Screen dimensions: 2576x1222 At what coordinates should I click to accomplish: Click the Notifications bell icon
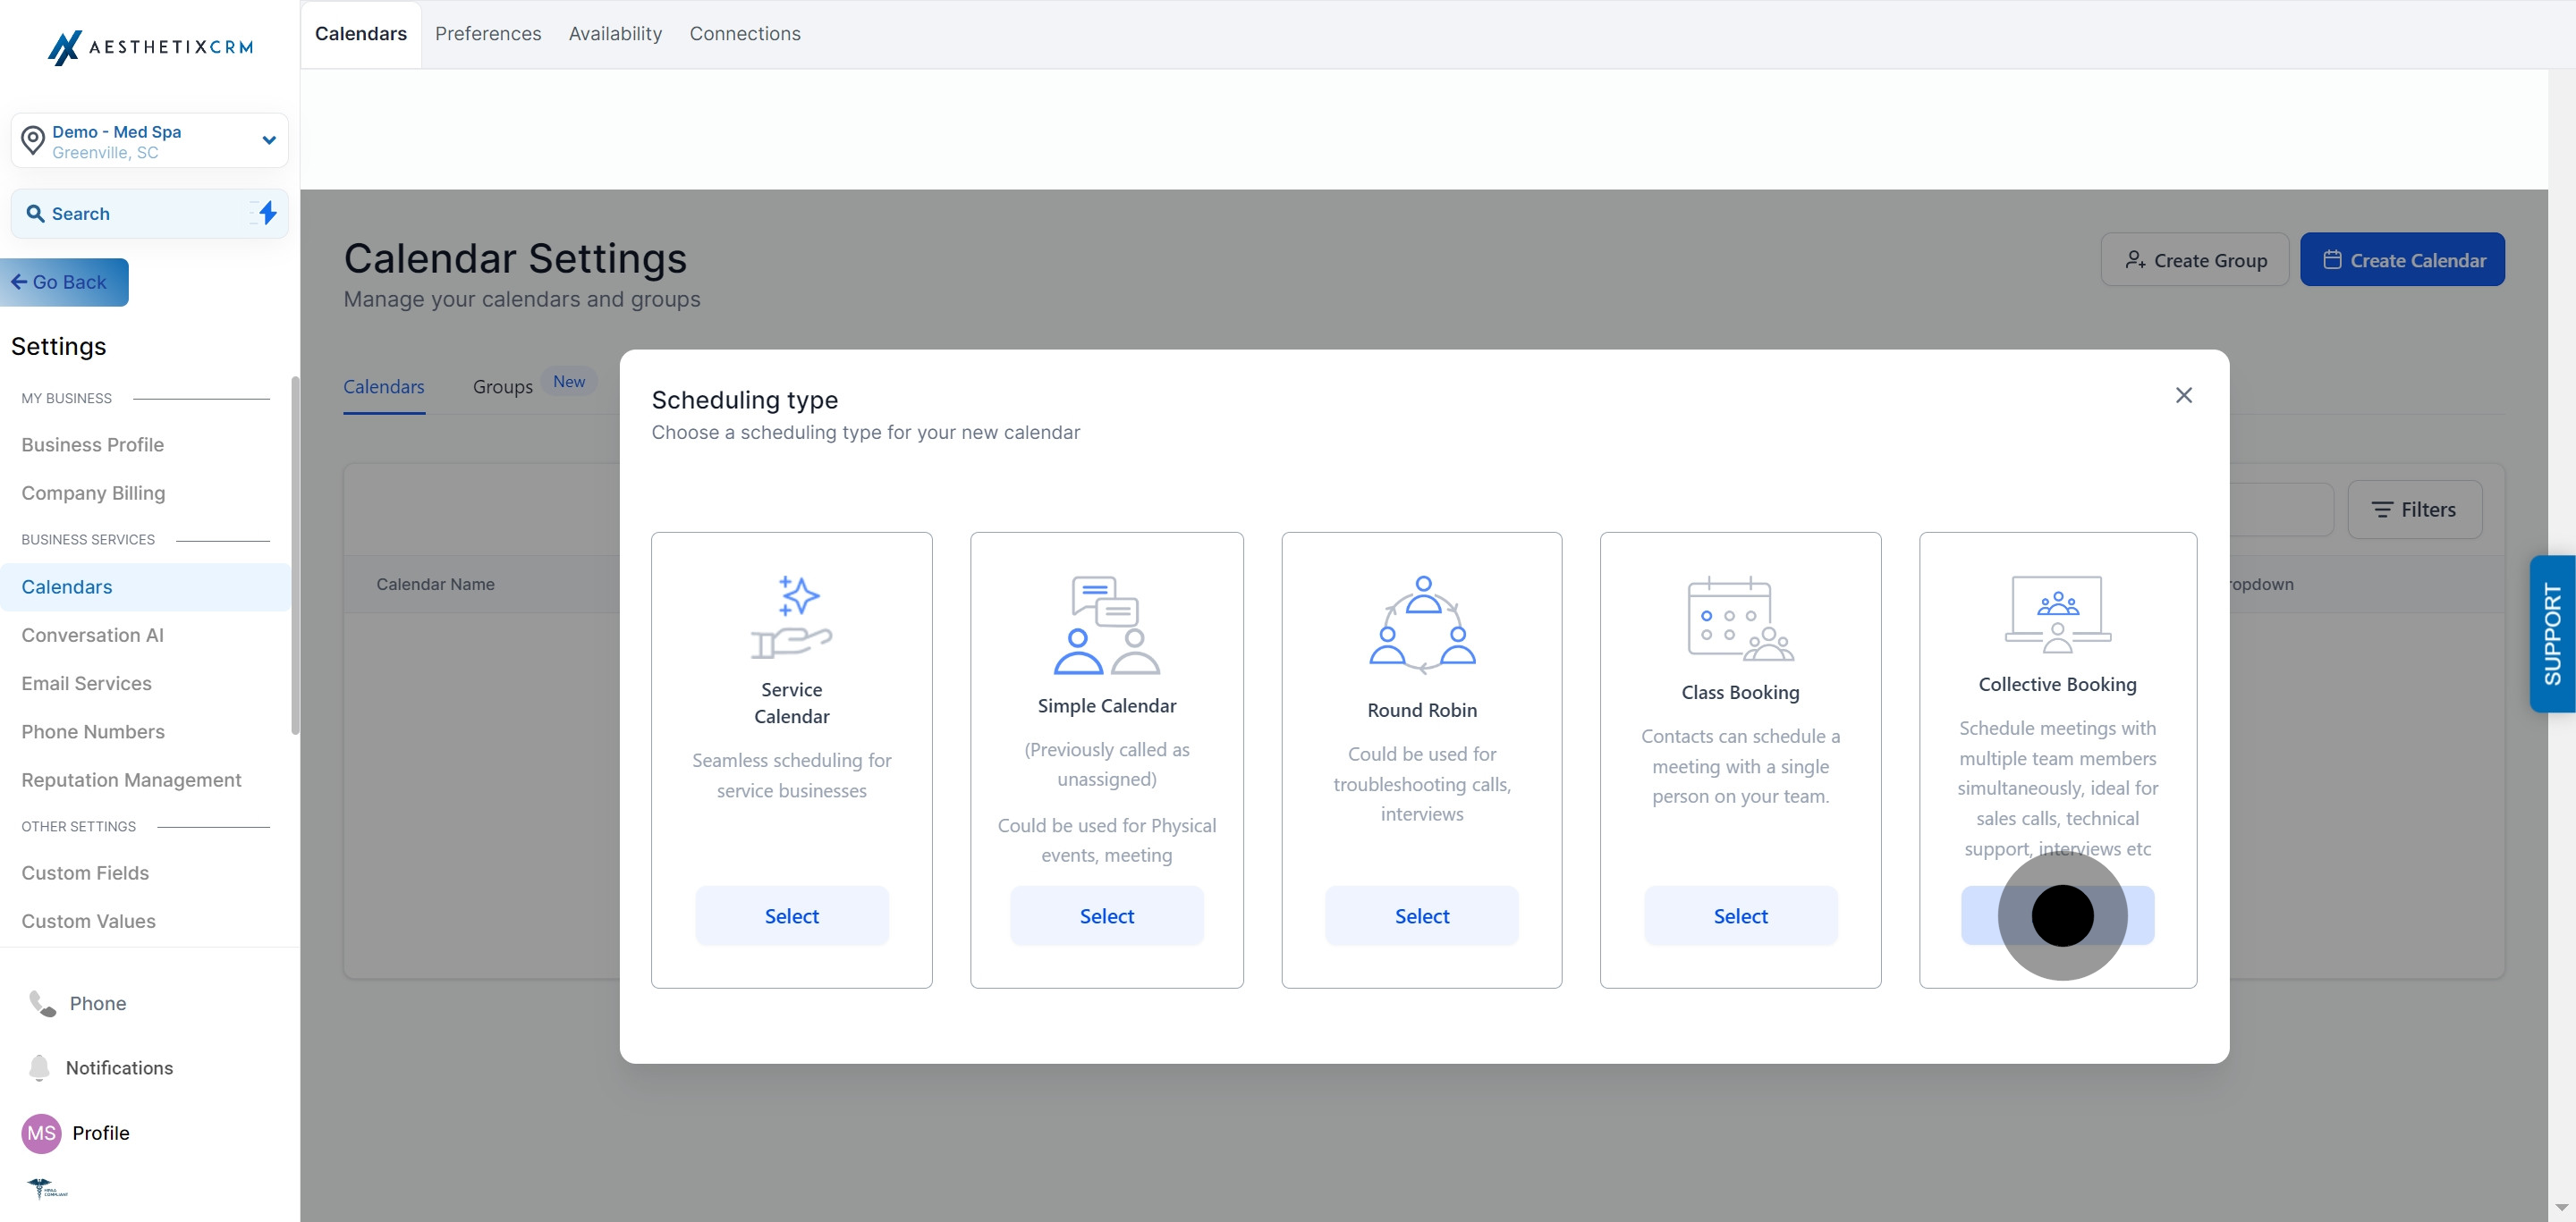pyautogui.click(x=39, y=1067)
